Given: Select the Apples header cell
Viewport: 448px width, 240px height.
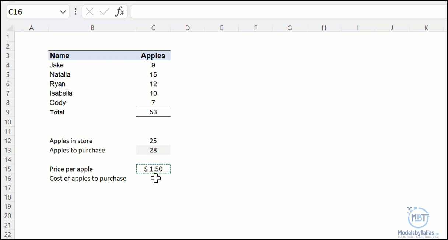Looking at the screenshot, I should (x=153, y=55).
